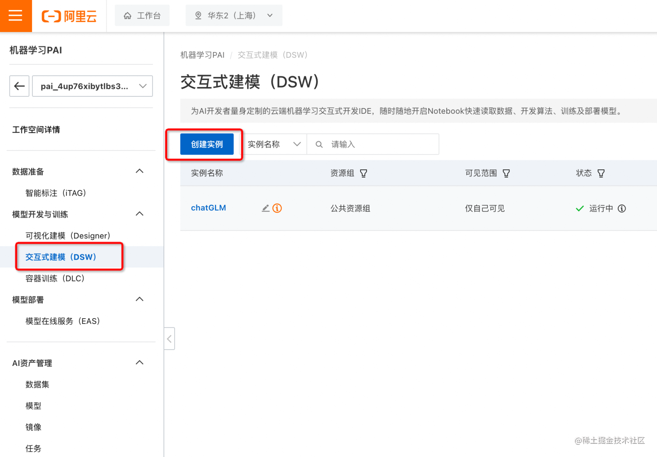The image size is (657, 457).
Task: Collapse the 模型开发与训练 section
Action: tap(139, 214)
